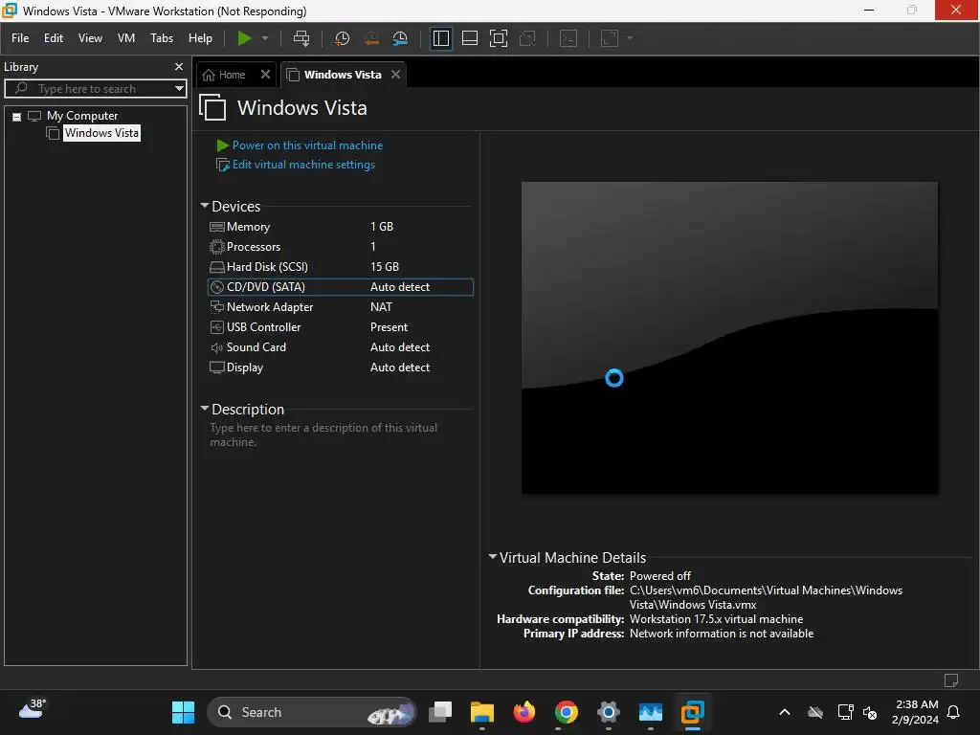Click the Unity mode toolbar icon

(x=527, y=38)
